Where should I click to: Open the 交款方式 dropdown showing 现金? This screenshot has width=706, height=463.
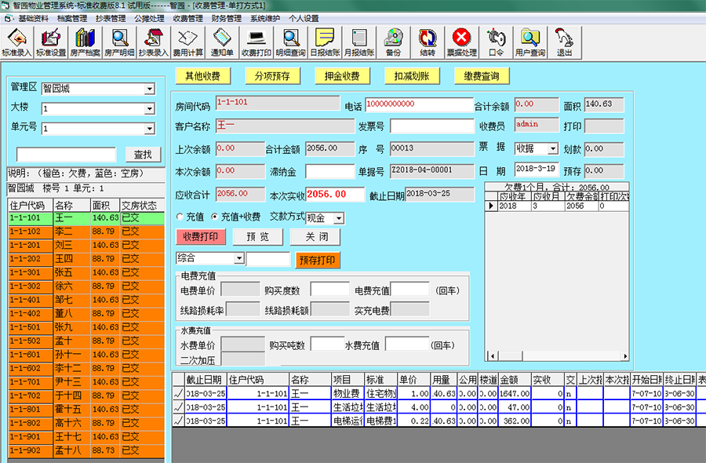click(x=339, y=218)
